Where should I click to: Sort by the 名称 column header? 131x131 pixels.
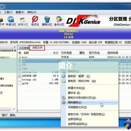pos(26,53)
